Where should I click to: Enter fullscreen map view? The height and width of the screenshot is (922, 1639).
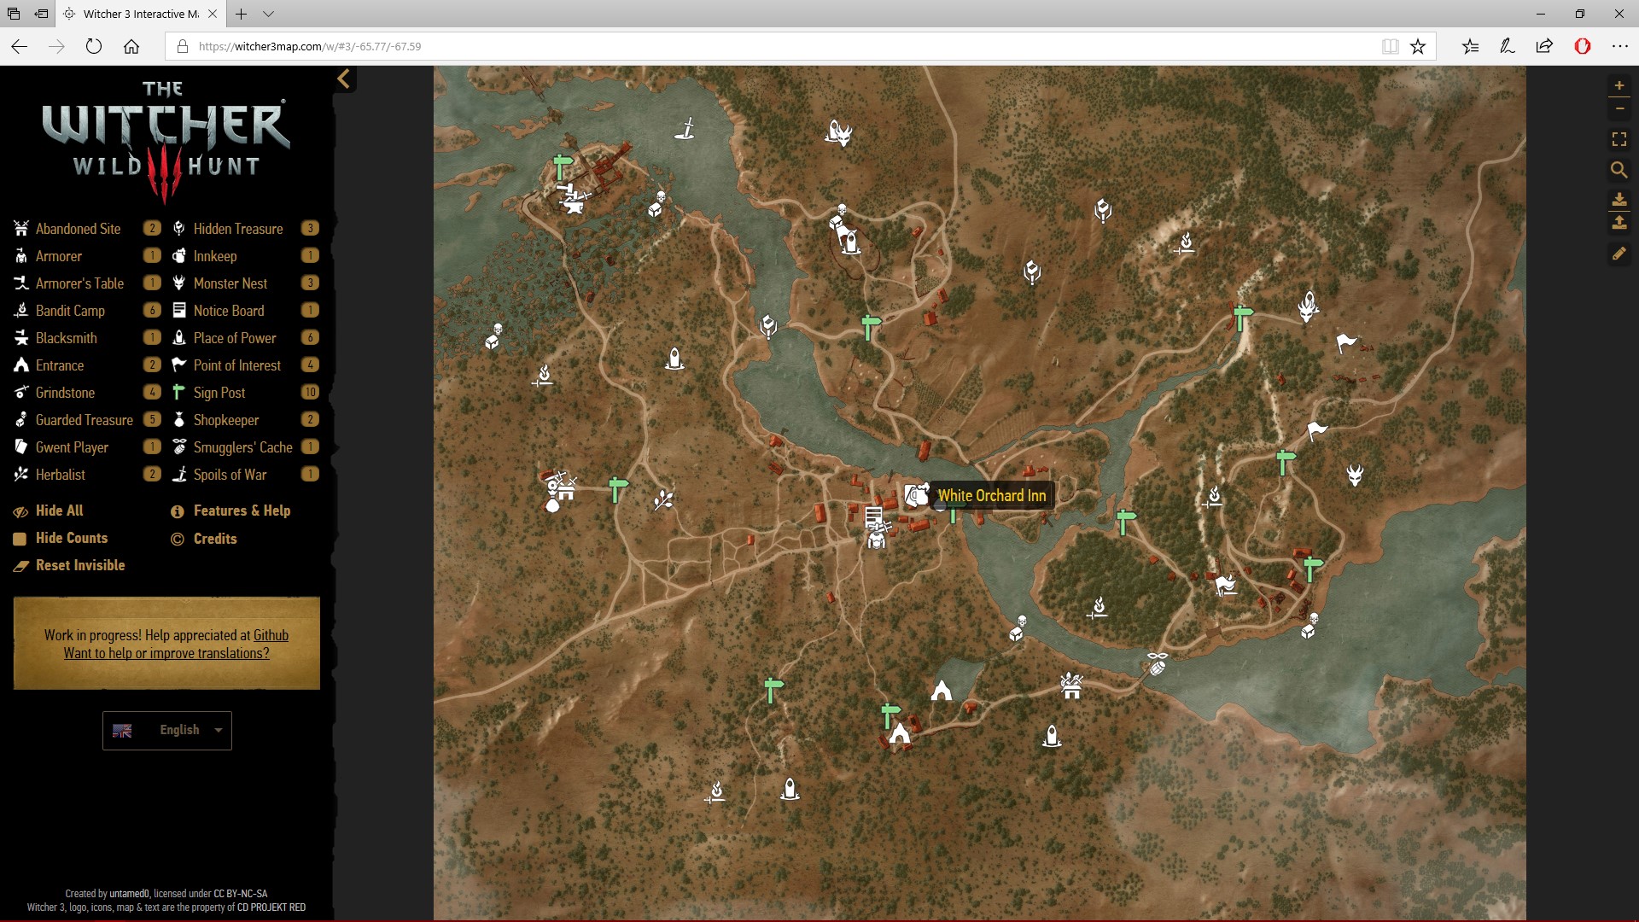(1619, 139)
